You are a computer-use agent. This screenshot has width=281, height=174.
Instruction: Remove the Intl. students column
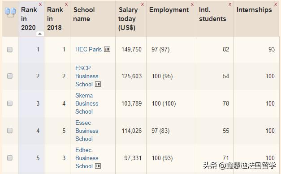[230, 4]
